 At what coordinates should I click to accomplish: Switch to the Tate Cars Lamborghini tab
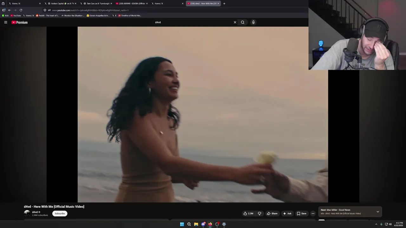(96, 3)
